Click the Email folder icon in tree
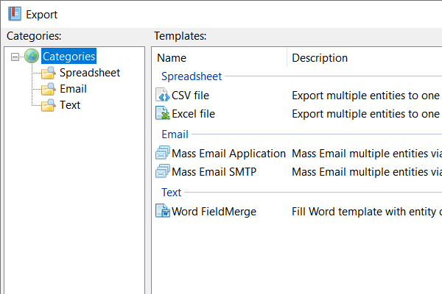442x294 pixels. click(49, 89)
